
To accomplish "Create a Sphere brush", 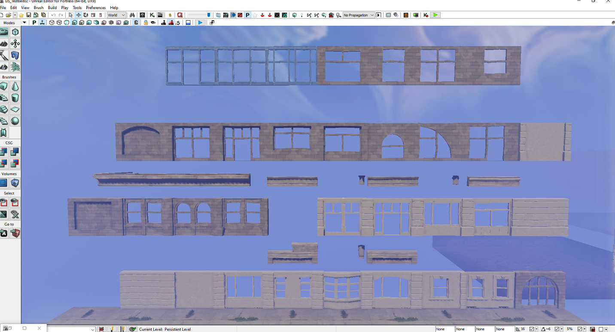I will [15, 121].
